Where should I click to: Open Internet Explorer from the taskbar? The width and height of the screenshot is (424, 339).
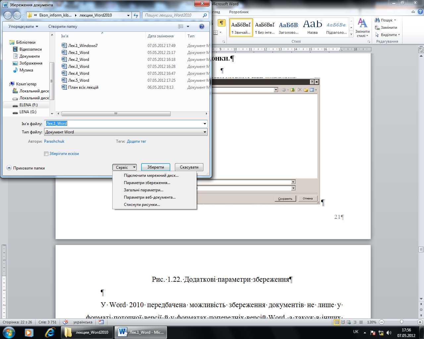pos(50,332)
